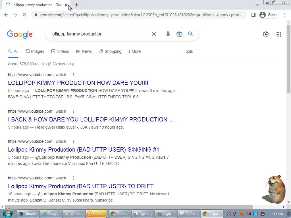
Task: Open three-dot menu for HOW DARE YOU!!!! result
Action: tap(73, 75)
